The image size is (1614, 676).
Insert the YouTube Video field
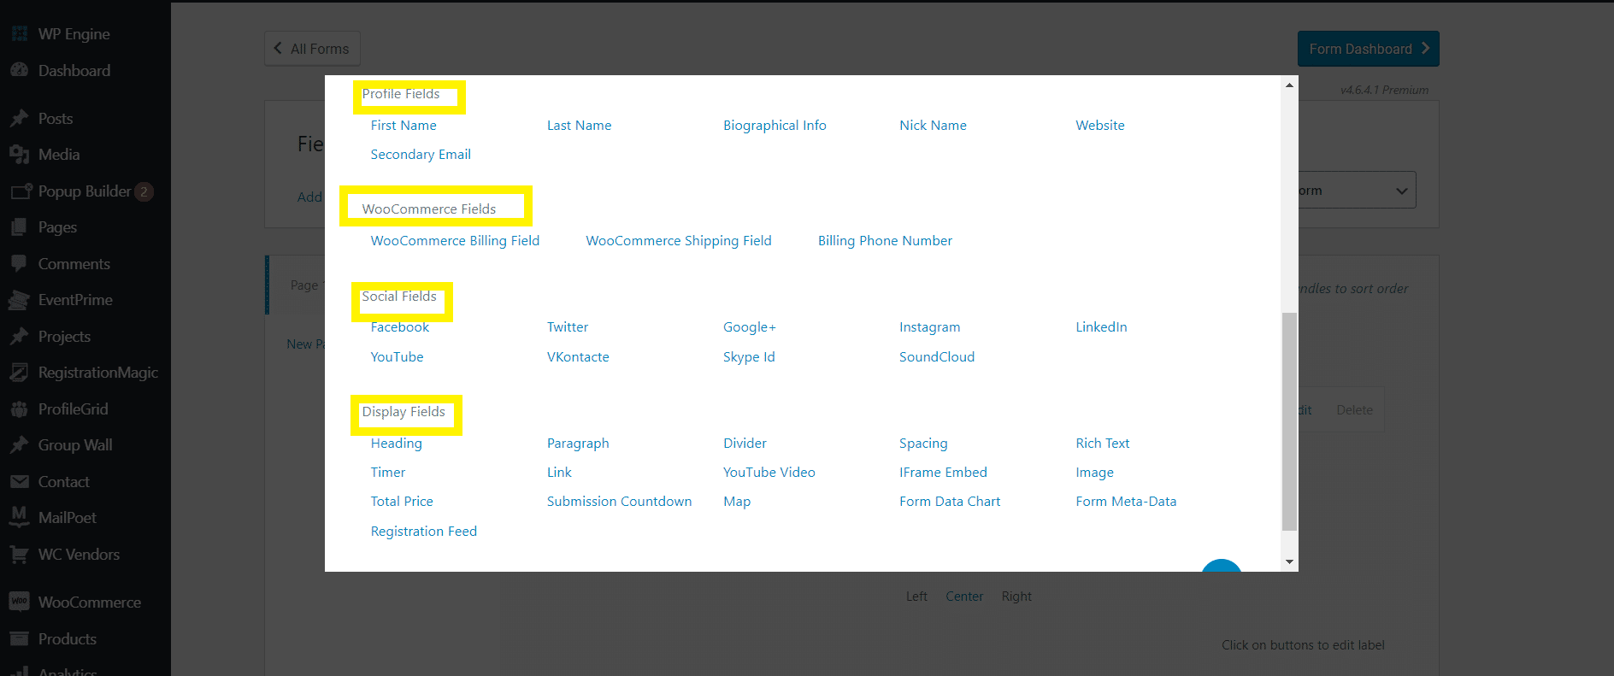[769, 472]
